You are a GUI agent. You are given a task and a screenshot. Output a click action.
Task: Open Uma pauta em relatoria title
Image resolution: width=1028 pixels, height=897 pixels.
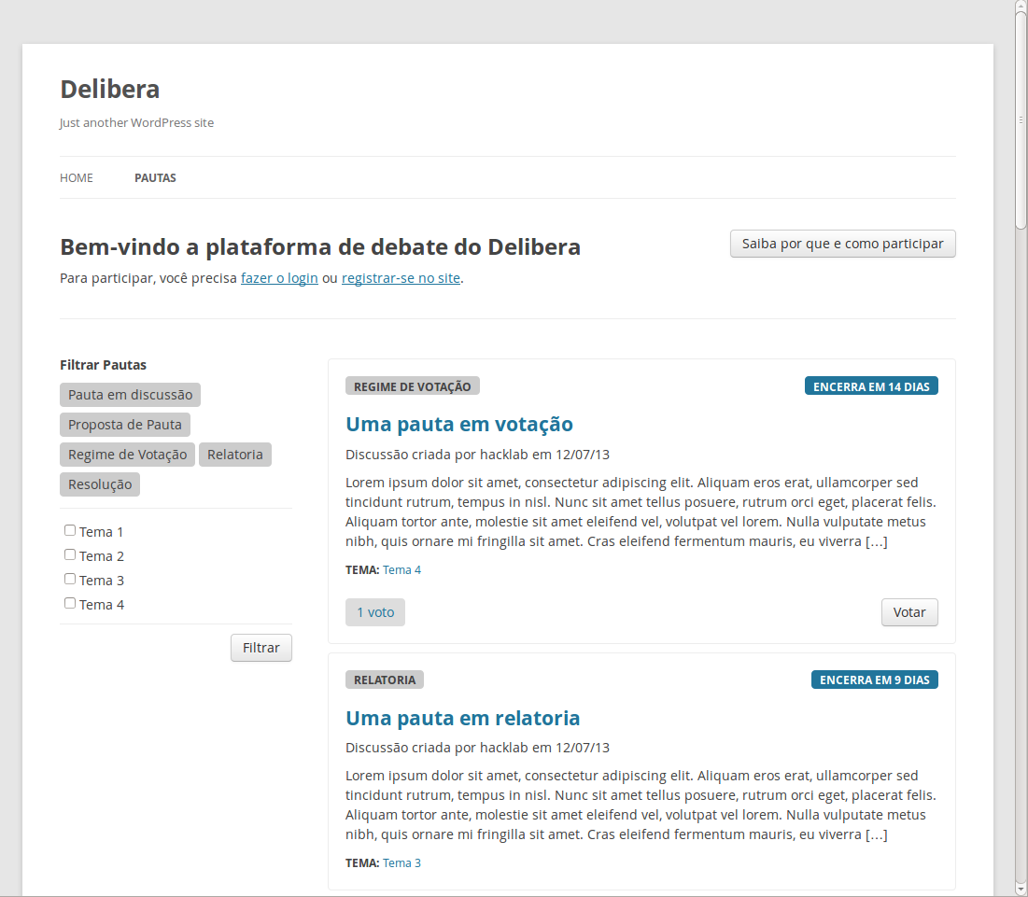click(462, 718)
